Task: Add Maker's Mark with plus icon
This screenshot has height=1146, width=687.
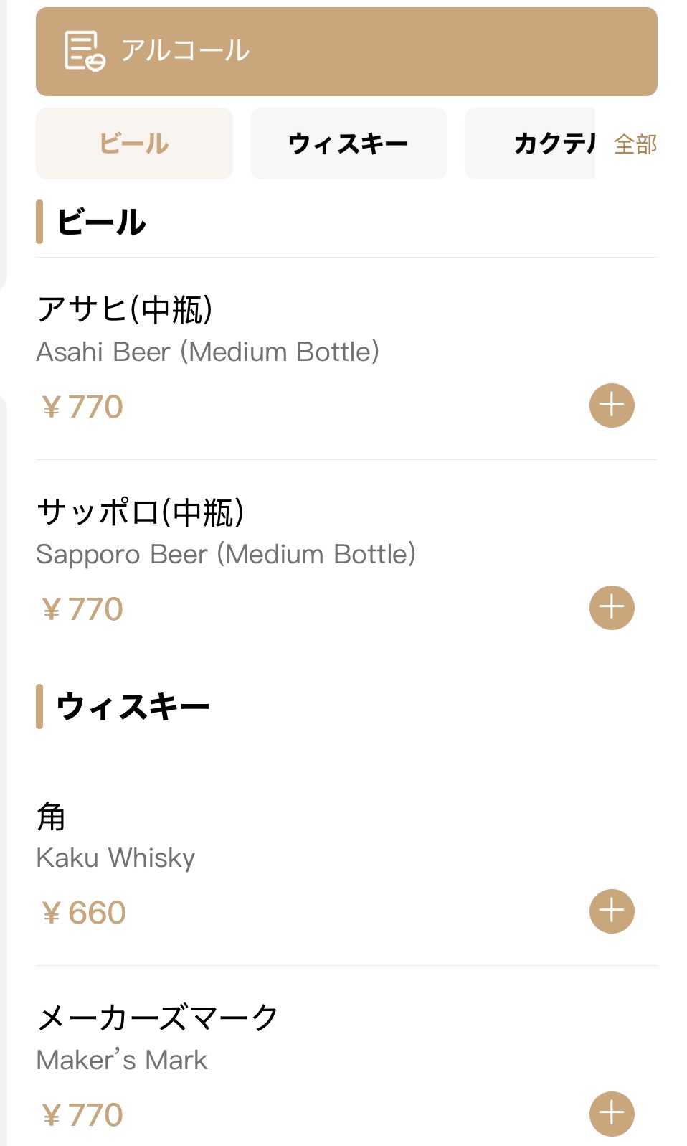Action: (612, 1114)
